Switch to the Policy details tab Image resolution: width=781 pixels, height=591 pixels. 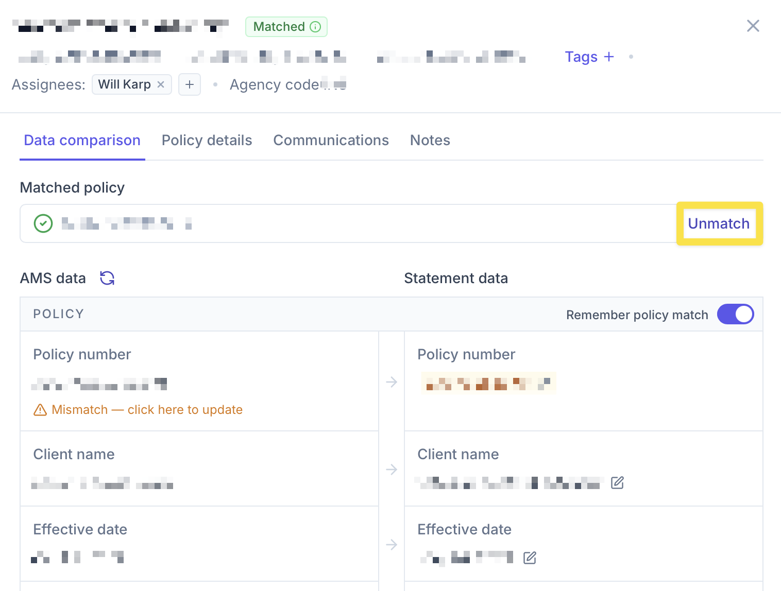(207, 140)
